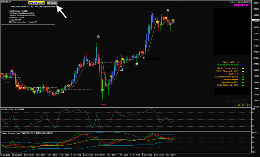Click the red status lamp beside TdiC1 H4
Screen dimensions: 260x157
tap(243, 74)
